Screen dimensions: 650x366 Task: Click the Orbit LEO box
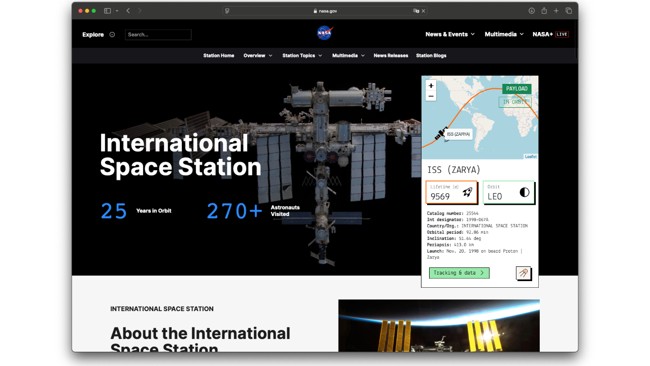point(508,192)
